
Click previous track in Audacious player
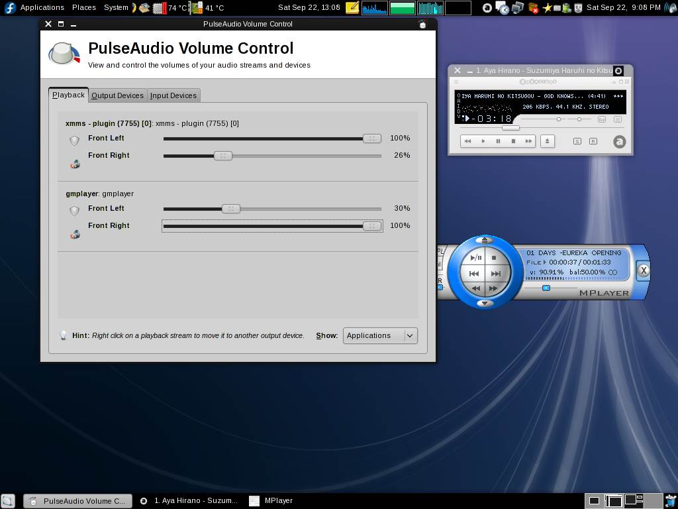coord(467,141)
